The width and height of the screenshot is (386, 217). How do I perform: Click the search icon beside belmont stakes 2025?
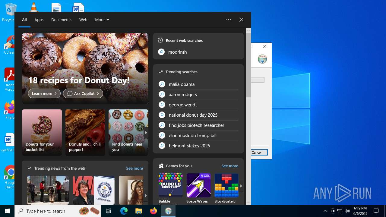coord(162,146)
